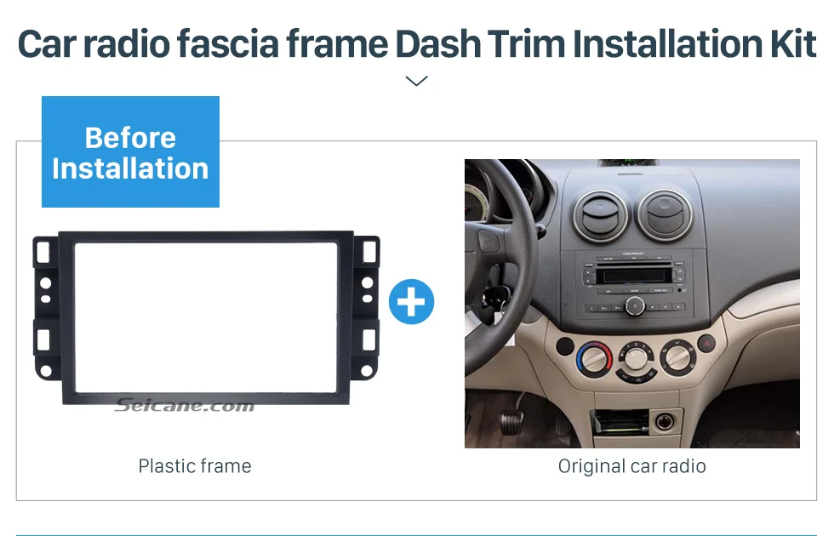834x536 pixels.
Task: Click the right airflow mode dial
Action: 677,356
